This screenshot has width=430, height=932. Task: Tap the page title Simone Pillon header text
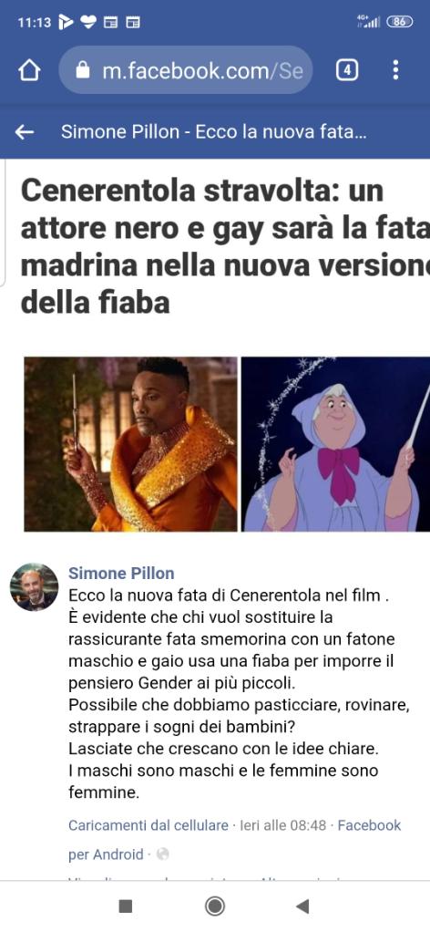click(214, 132)
